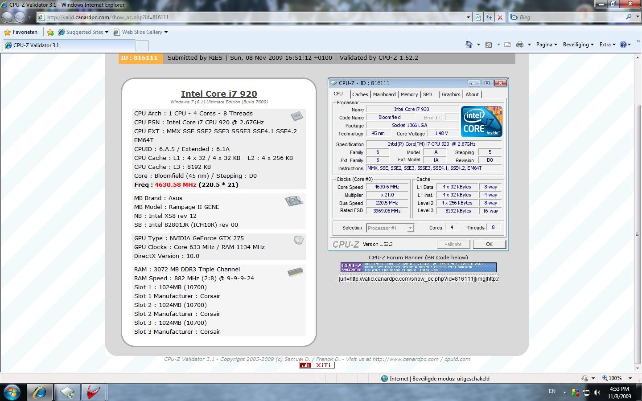Switch to Mainboard tab in CPU-Z

click(x=384, y=94)
